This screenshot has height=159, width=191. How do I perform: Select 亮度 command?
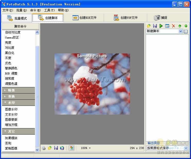(x=8, y=43)
